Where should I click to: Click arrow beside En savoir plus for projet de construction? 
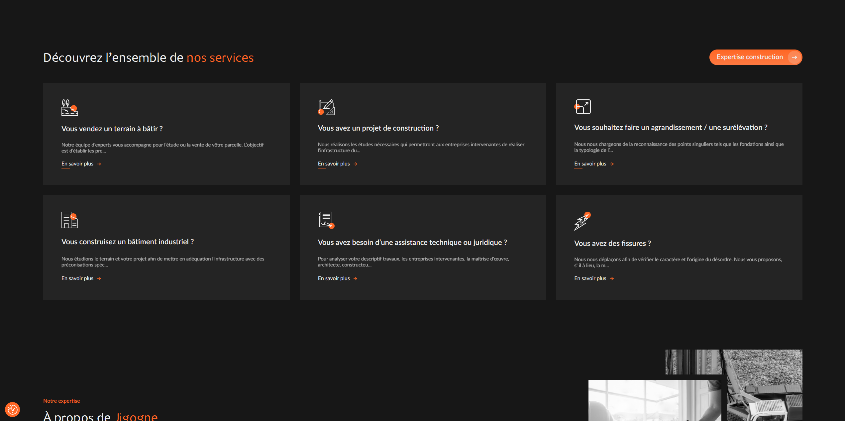[356, 164]
